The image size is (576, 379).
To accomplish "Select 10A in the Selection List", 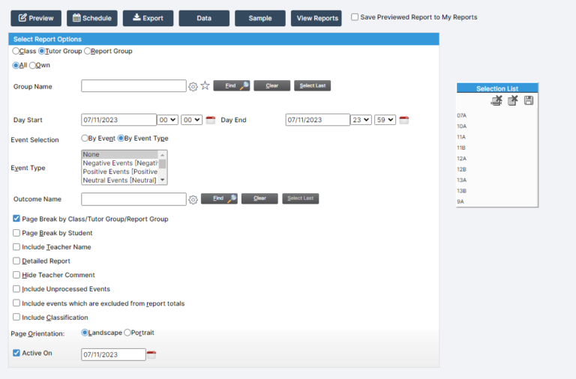I will tap(462, 127).
